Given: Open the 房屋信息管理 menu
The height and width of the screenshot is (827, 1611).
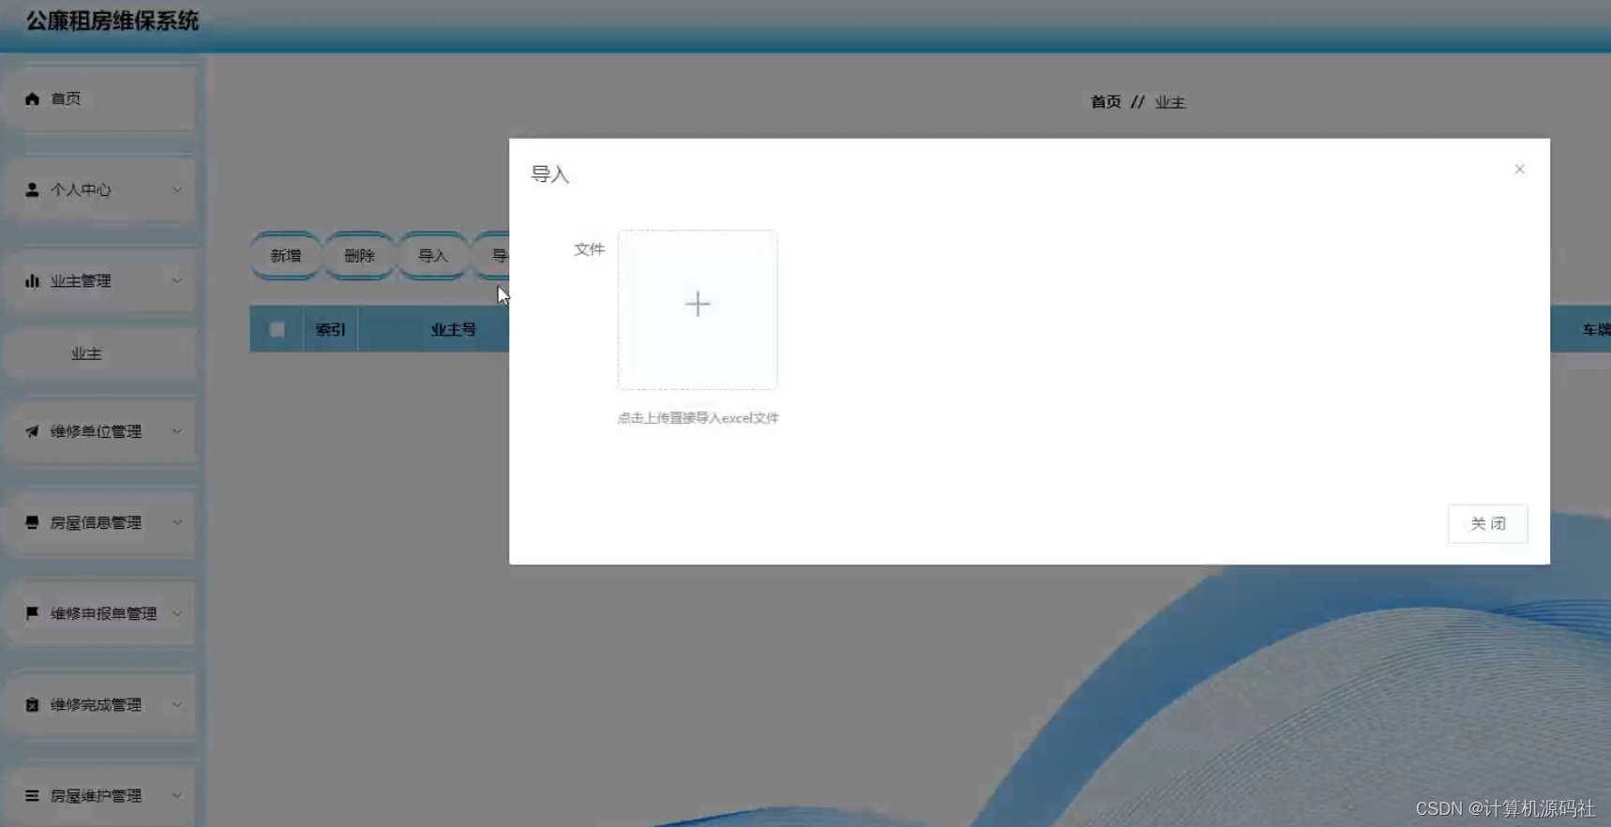Looking at the screenshot, I should pos(99,522).
